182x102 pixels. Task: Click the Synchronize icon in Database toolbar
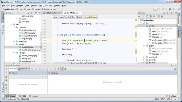pos(147,16)
